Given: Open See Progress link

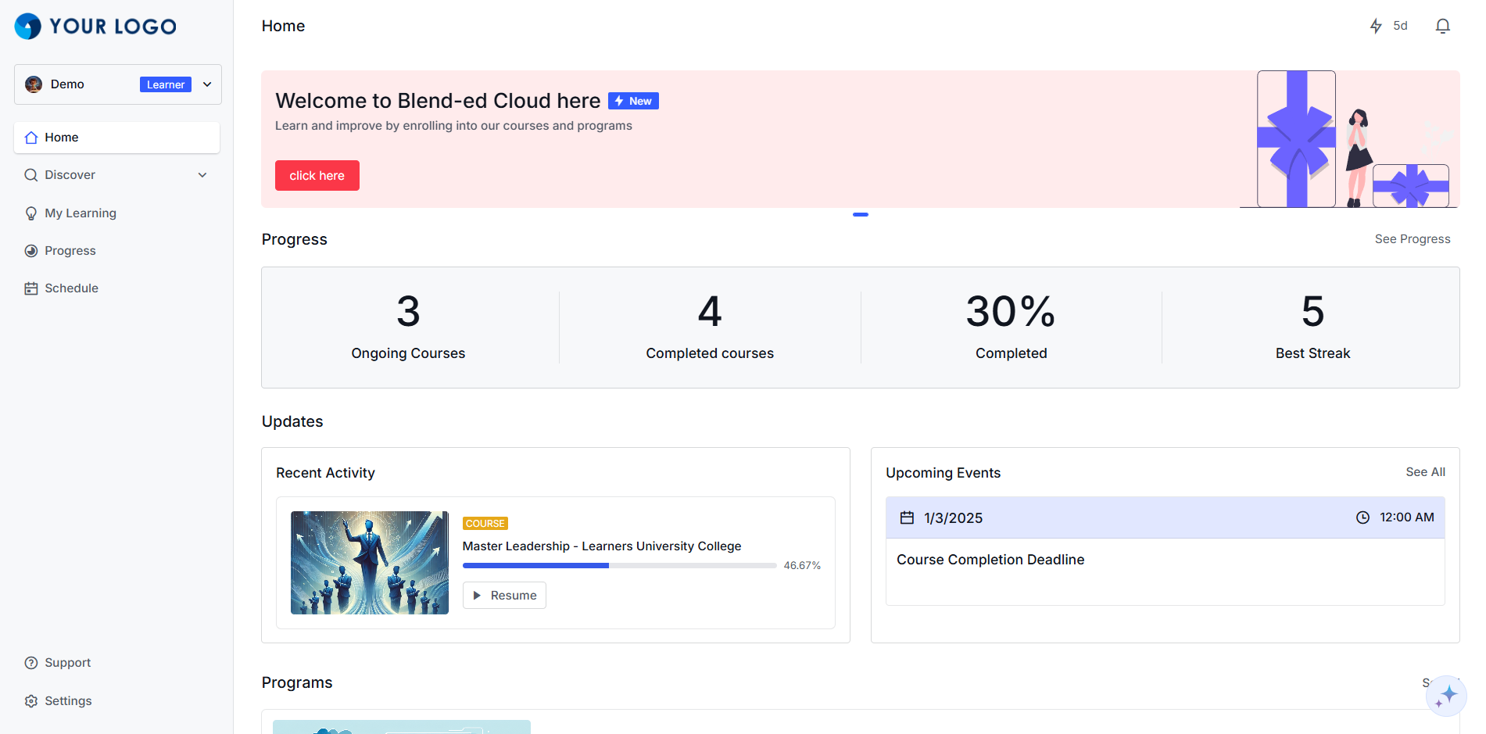Looking at the screenshot, I should 1413,238.
